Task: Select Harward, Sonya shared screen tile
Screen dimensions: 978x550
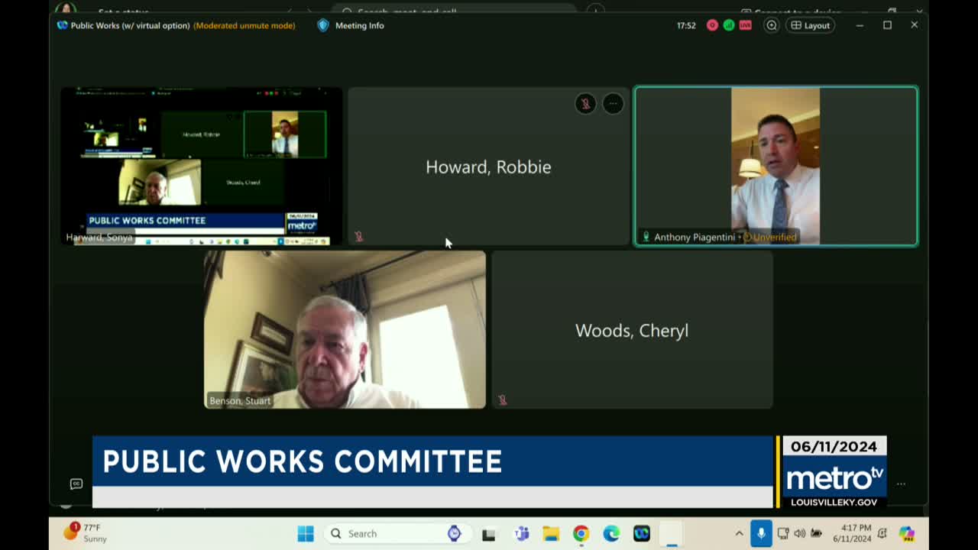Action: (x=201, y=166)
